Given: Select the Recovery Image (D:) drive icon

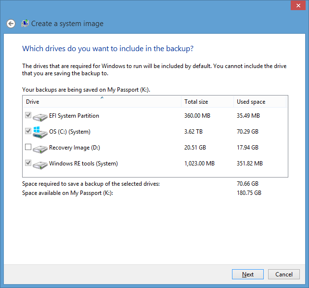Looking at the screenshot, I should click(x=40, y=149).
